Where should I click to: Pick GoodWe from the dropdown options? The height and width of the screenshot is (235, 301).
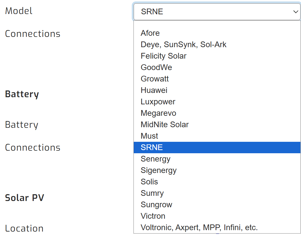[156, 67]
